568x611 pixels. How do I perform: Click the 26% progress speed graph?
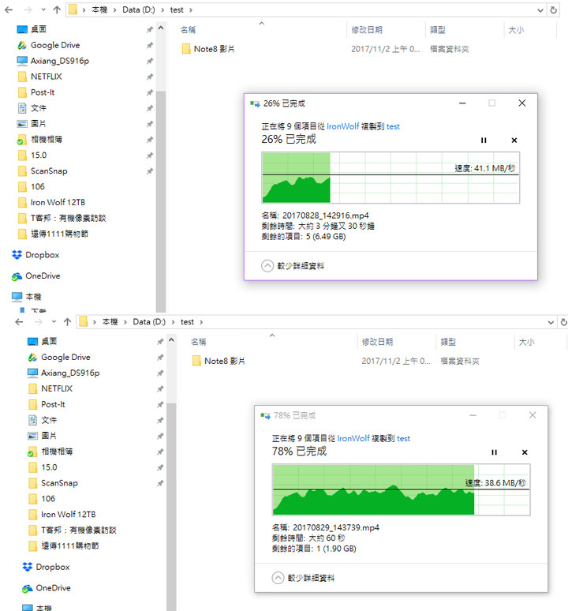[x=390, y=178]
